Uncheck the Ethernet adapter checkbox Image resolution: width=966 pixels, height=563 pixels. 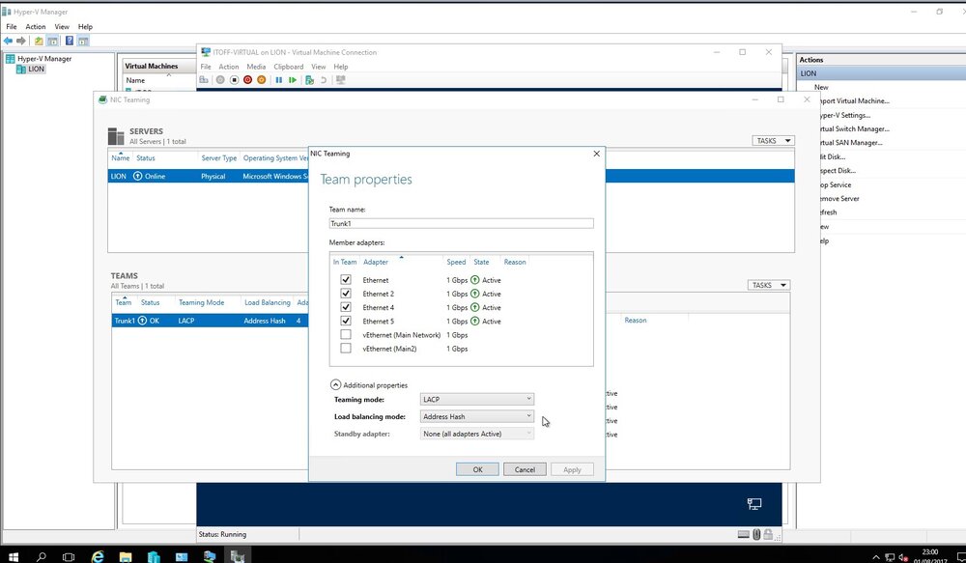coord(346,280)
